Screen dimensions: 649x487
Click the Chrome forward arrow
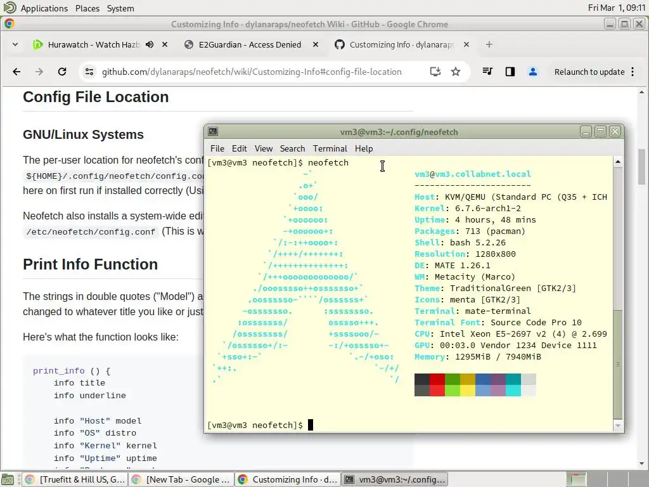tap(39, 72)
